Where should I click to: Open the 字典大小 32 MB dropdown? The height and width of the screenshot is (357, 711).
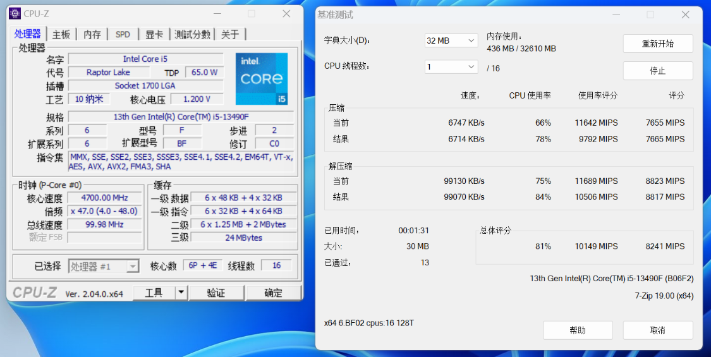point(451,40)
